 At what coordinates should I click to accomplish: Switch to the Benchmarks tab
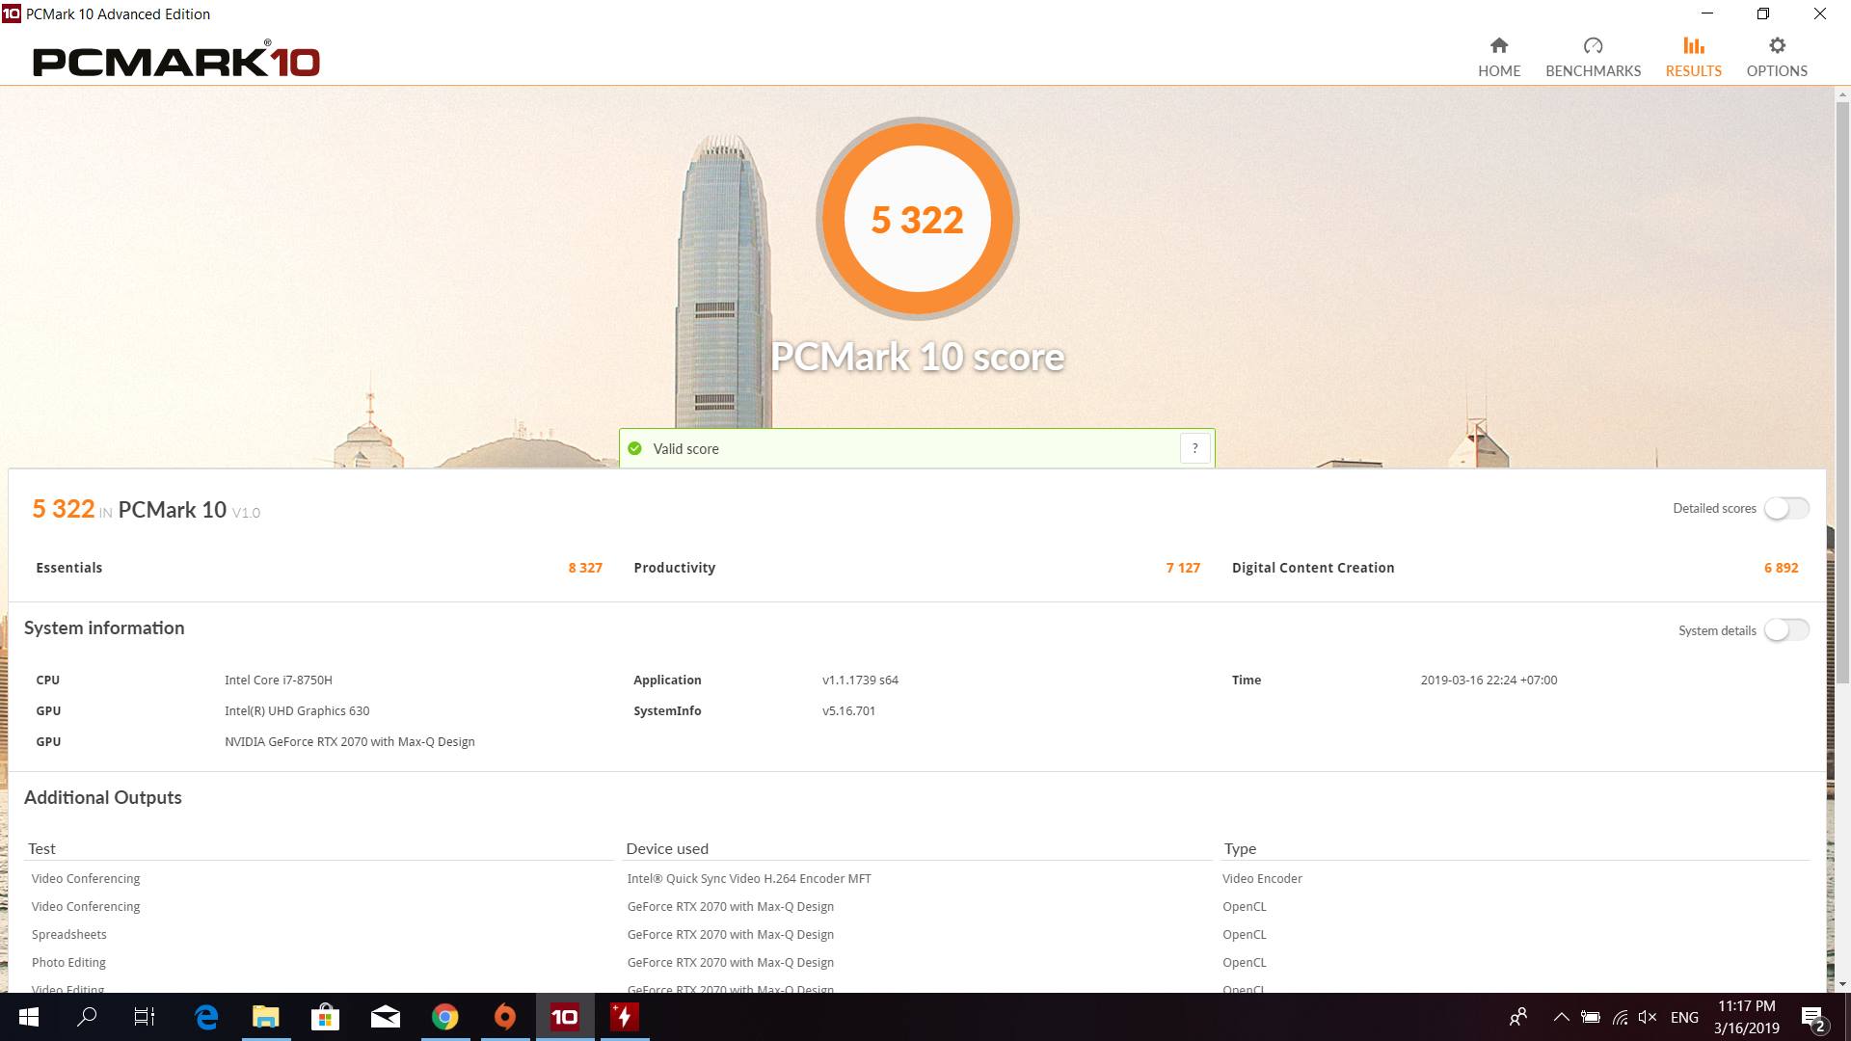(1593, 58)
